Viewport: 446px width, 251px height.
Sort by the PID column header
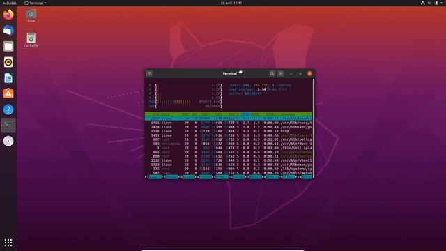156,114
